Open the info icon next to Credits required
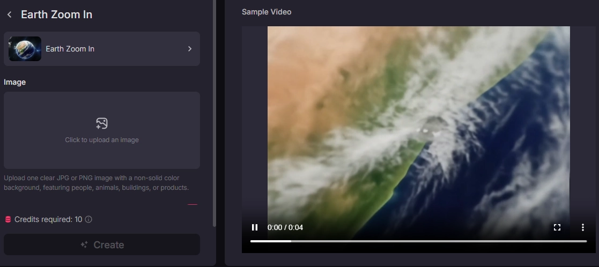The height and width of the screenshot is (267, 599). click(x=88, y=219)
